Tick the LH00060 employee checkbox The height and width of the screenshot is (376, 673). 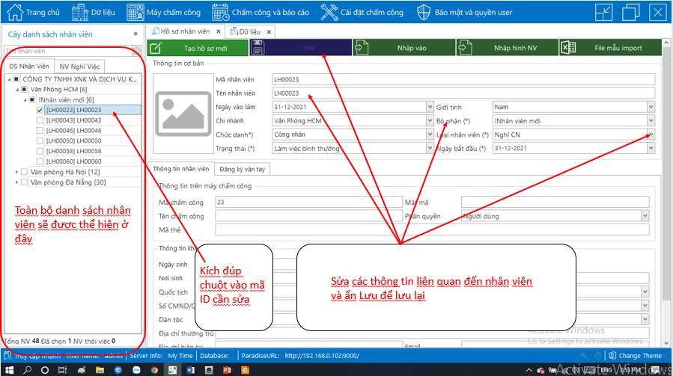tap(40, 161)
